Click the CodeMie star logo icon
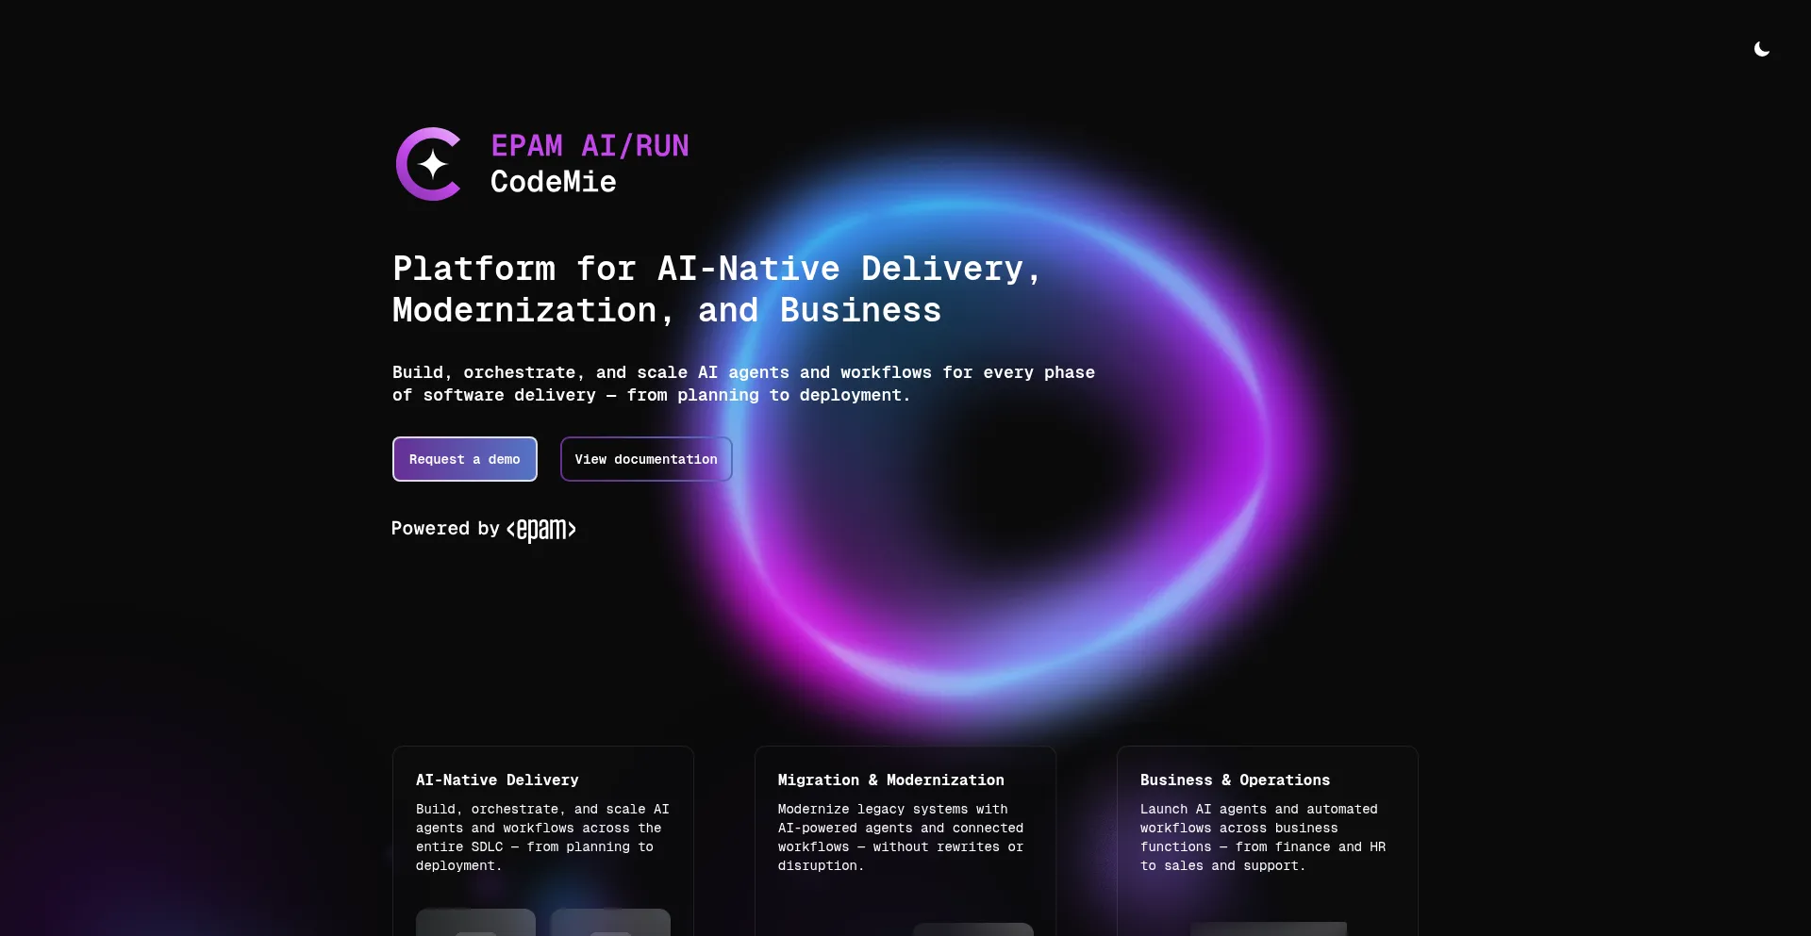This screenshot has width=1811, height=936. tap(429, 164)
